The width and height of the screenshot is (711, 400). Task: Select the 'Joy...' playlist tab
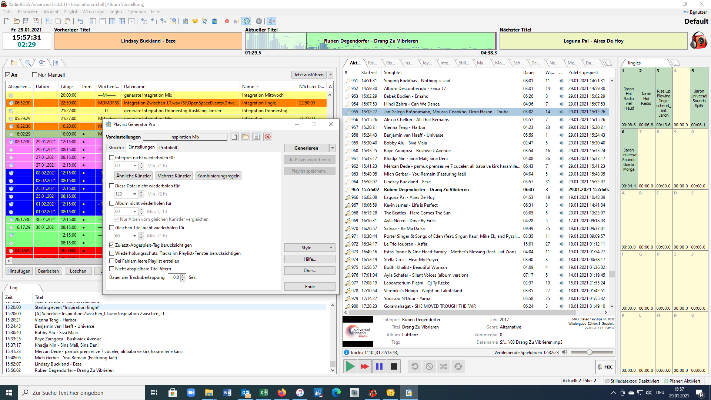coord(427,63)
